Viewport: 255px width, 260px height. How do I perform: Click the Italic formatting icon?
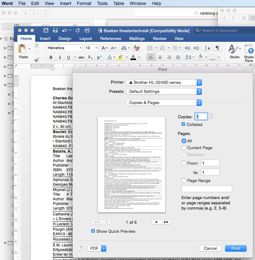click(60, 57)
